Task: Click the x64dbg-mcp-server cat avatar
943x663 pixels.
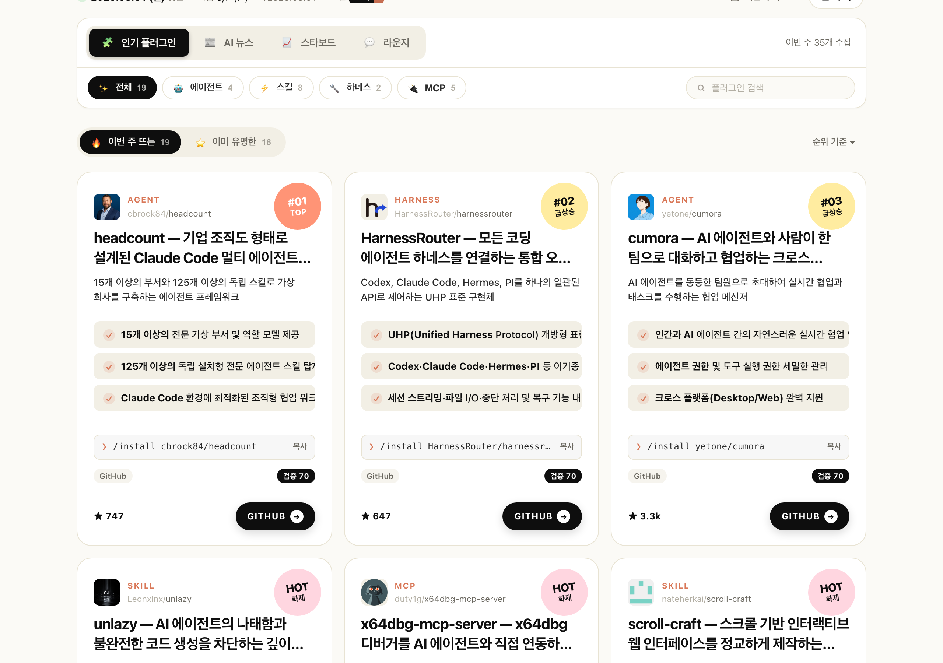Action: pyautogui.click(x=374, y=592)
